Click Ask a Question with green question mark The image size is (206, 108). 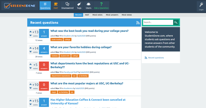tap(101, 6)
